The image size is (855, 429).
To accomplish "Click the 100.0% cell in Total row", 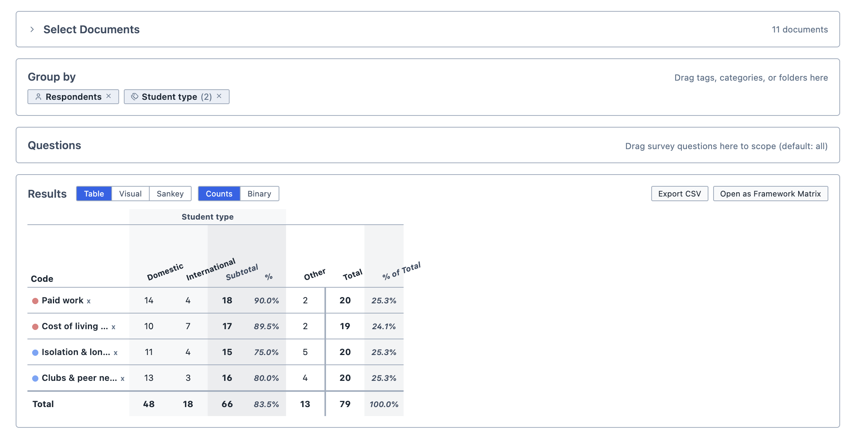I will pos(384,404).
